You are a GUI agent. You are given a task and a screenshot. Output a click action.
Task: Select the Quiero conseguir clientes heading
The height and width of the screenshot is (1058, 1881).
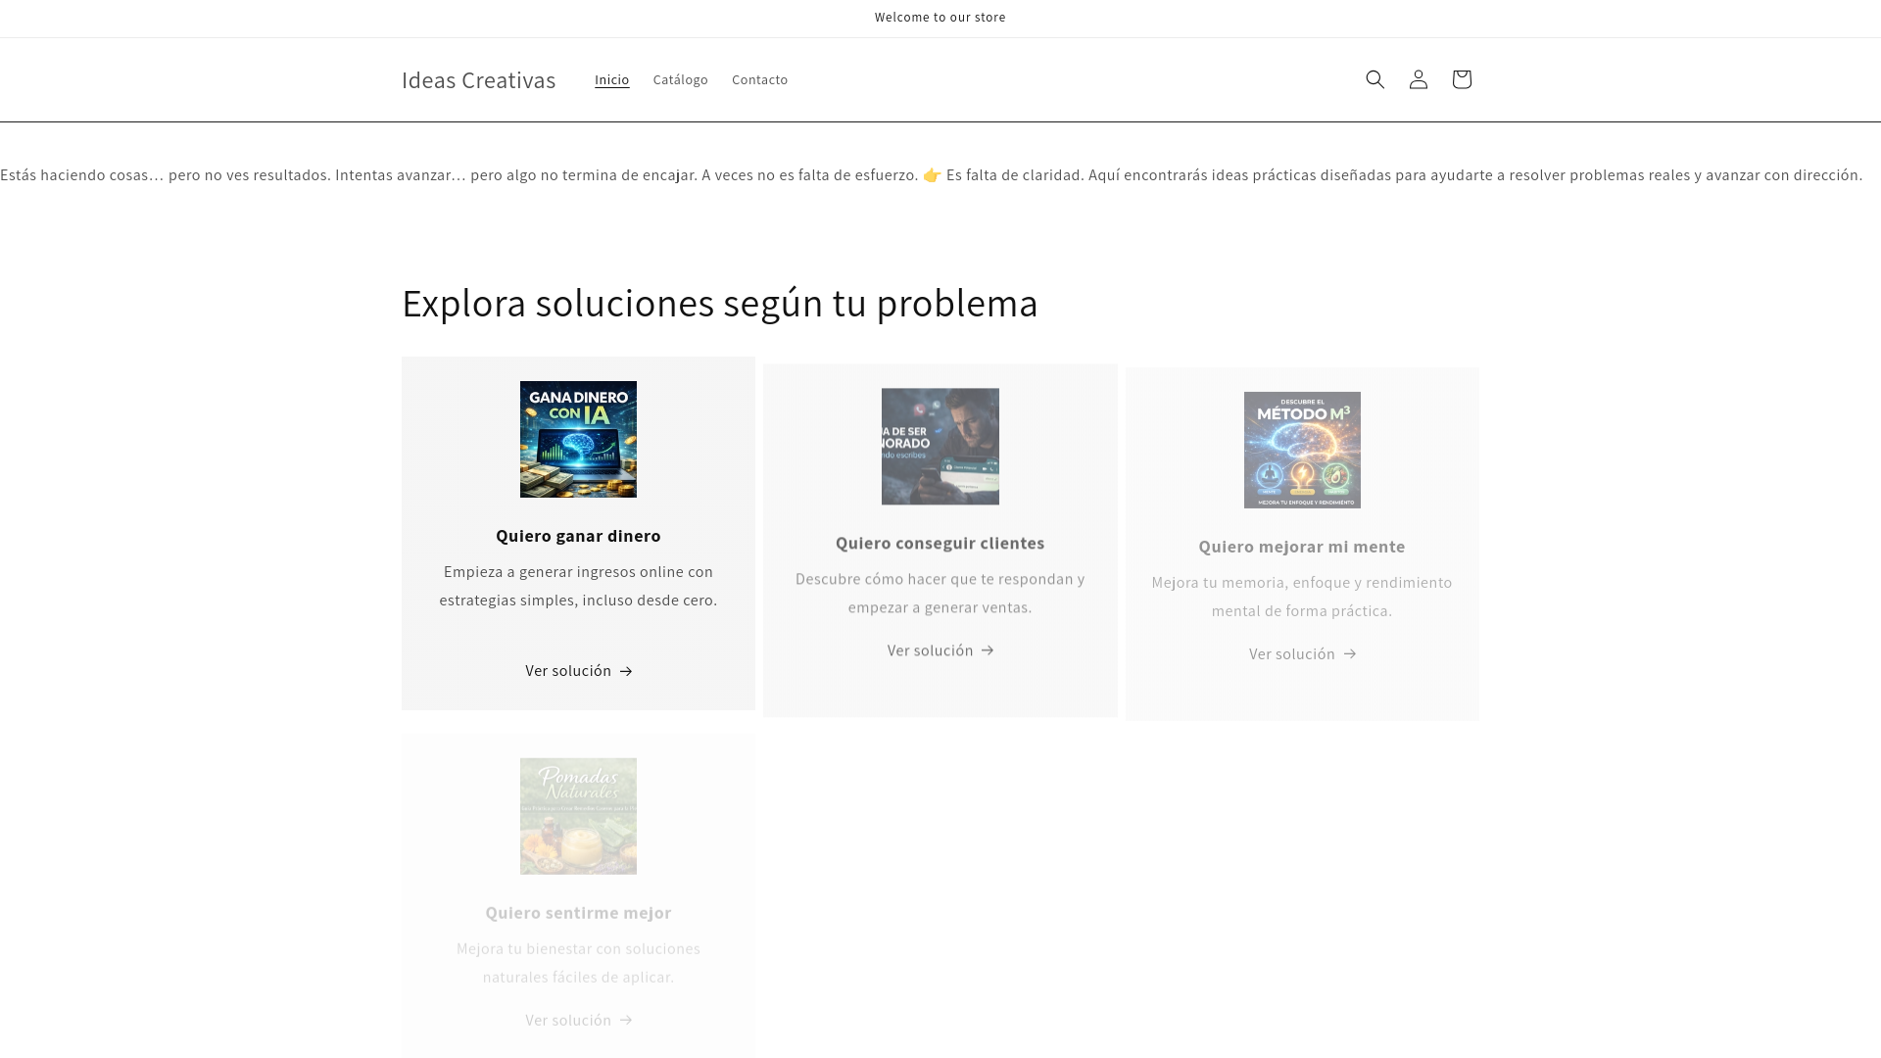tap(940, 543)
